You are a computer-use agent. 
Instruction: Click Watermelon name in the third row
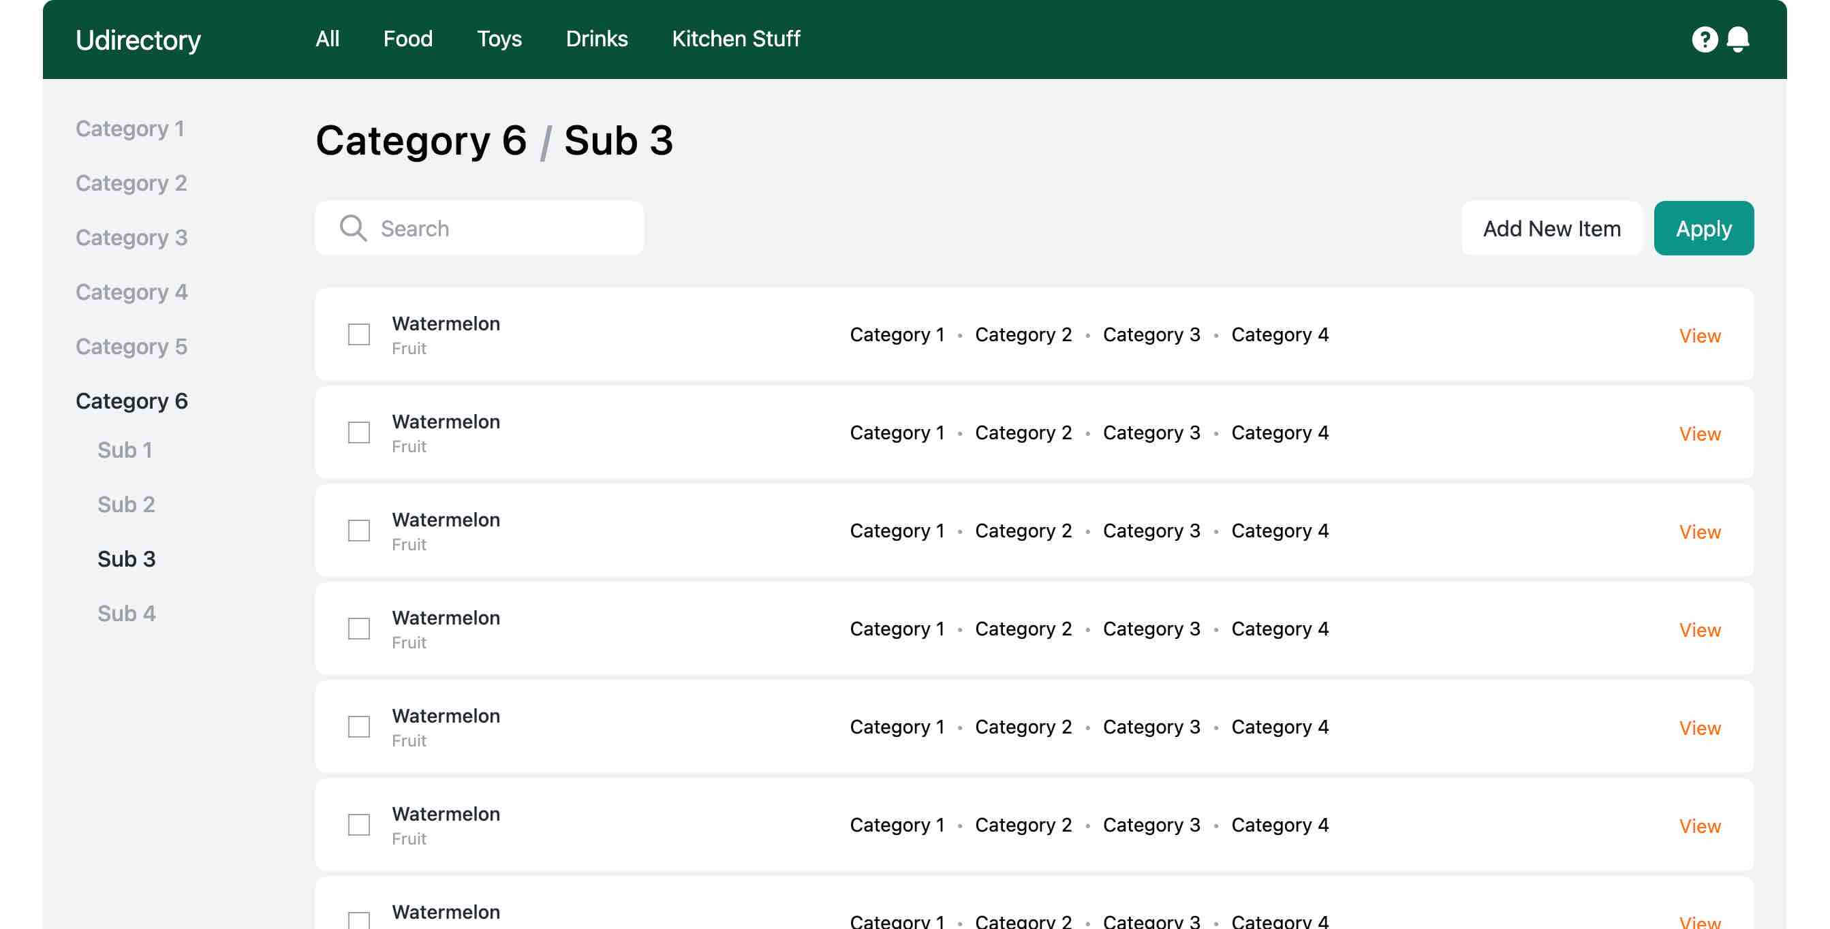pos(446,519)
